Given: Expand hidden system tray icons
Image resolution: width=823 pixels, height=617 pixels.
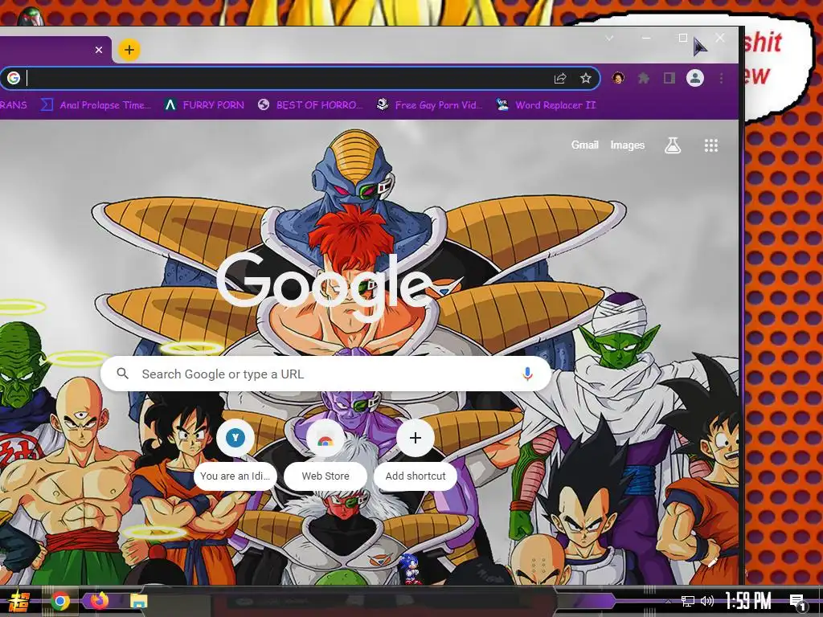Looking at the screenshot, I should click(x=668, y=601).
